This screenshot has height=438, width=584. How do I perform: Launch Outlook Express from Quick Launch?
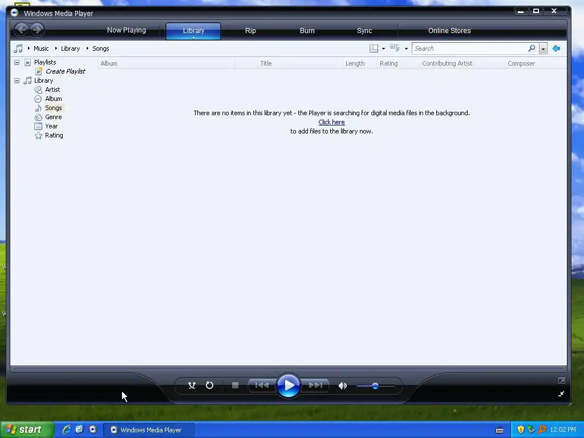point(80,430)
